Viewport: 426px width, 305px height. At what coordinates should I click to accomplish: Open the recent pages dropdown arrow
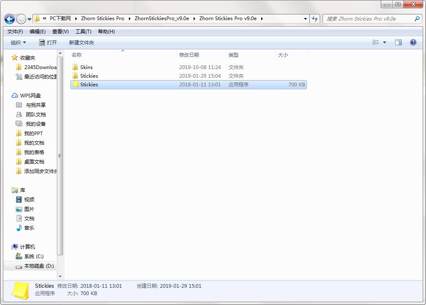click(29, 19)
